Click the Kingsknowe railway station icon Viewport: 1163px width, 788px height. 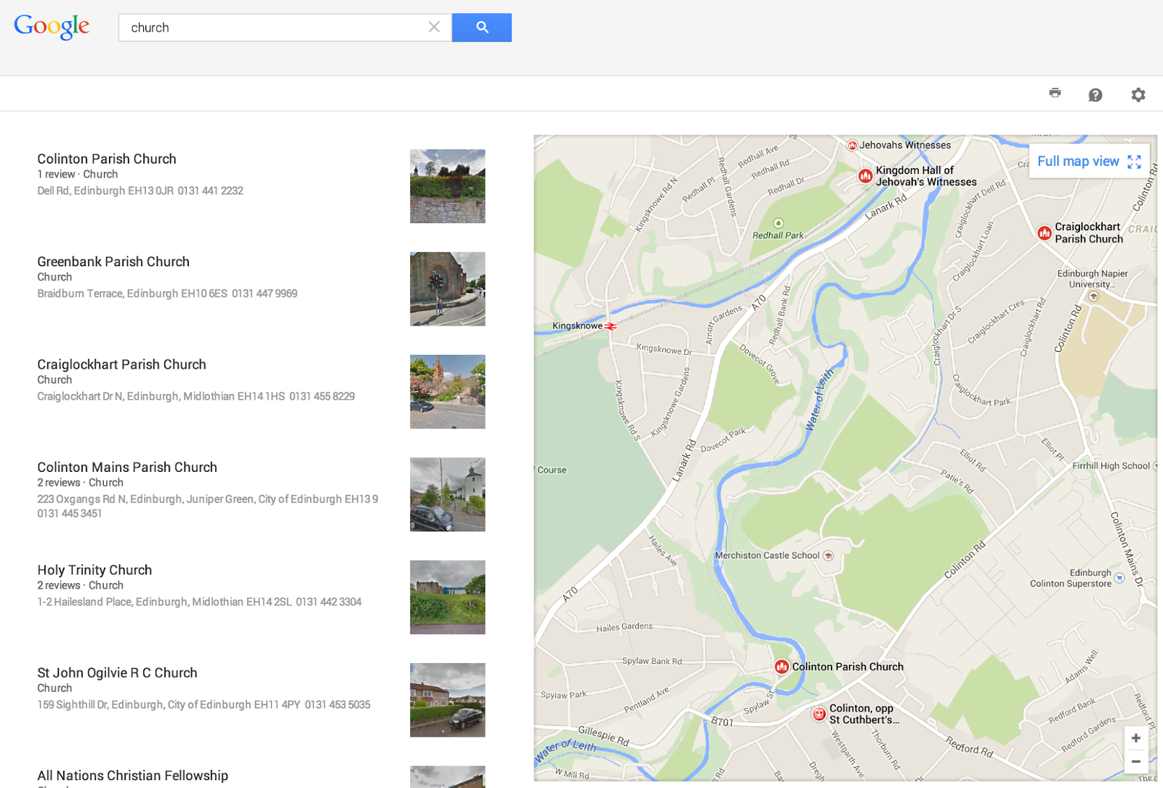click(611, 326)
